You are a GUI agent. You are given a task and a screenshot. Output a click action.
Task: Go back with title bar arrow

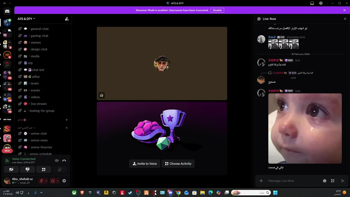pyautogui.click(x=5, y=3)
